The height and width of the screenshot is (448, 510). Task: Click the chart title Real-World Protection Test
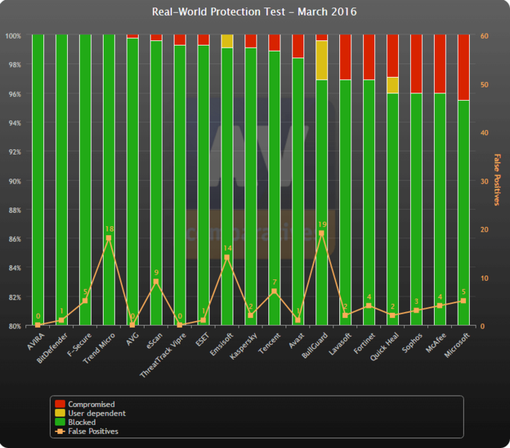(255, 12)
